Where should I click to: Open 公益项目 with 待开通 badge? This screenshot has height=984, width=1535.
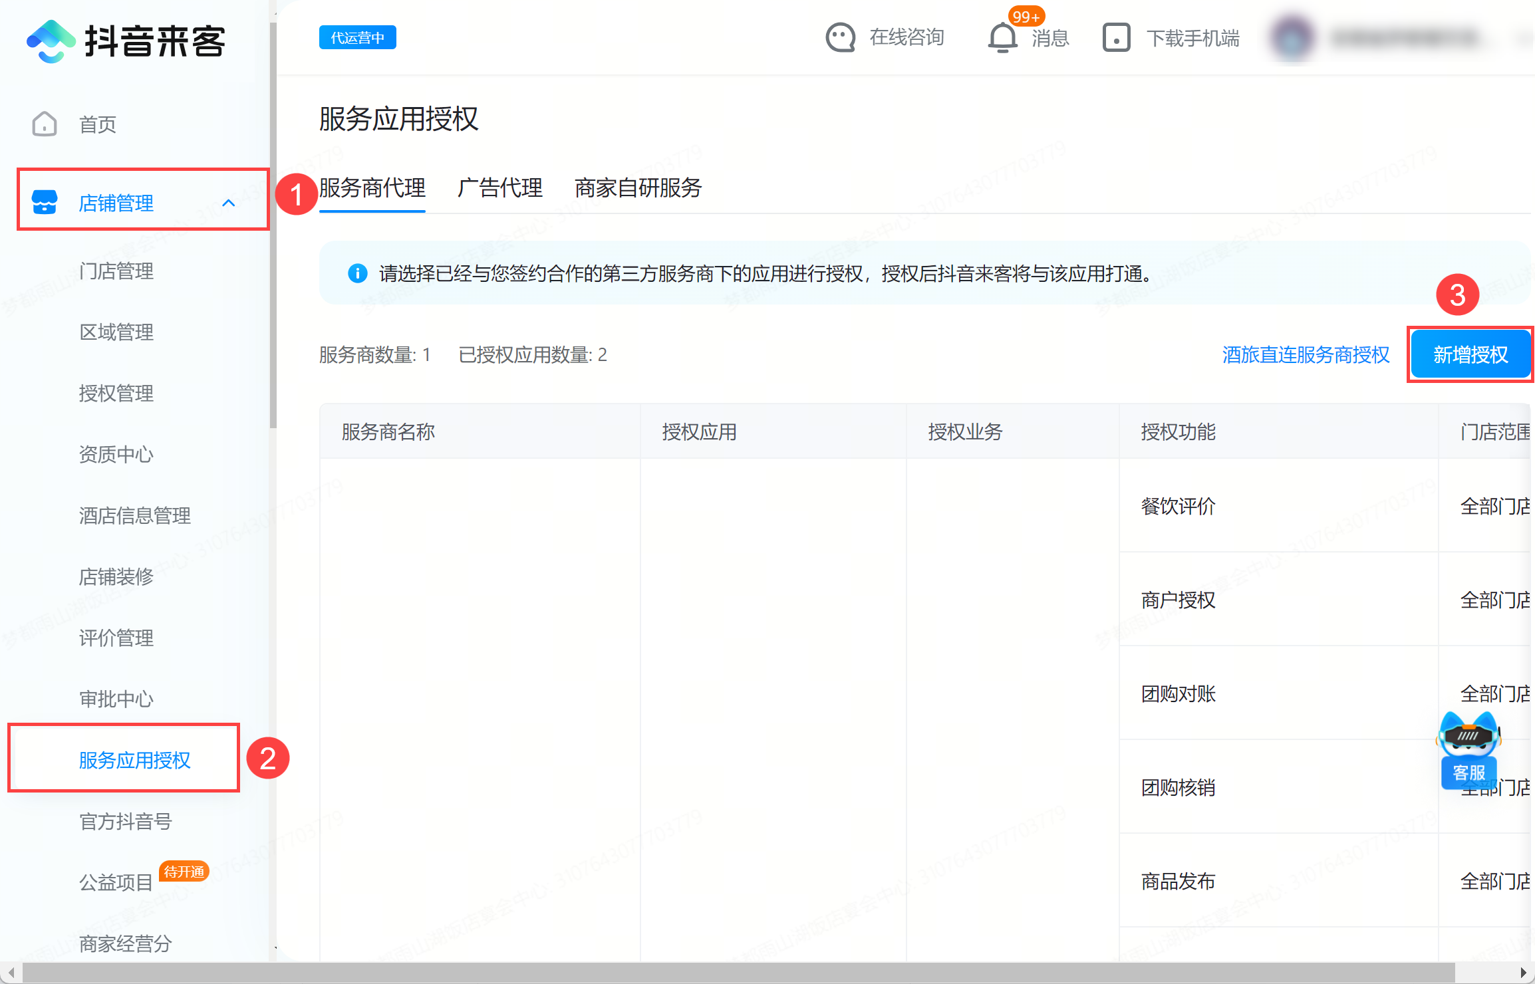(116, 882)
